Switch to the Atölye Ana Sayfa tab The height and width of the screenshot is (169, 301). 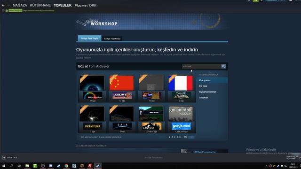coord(89,38)
